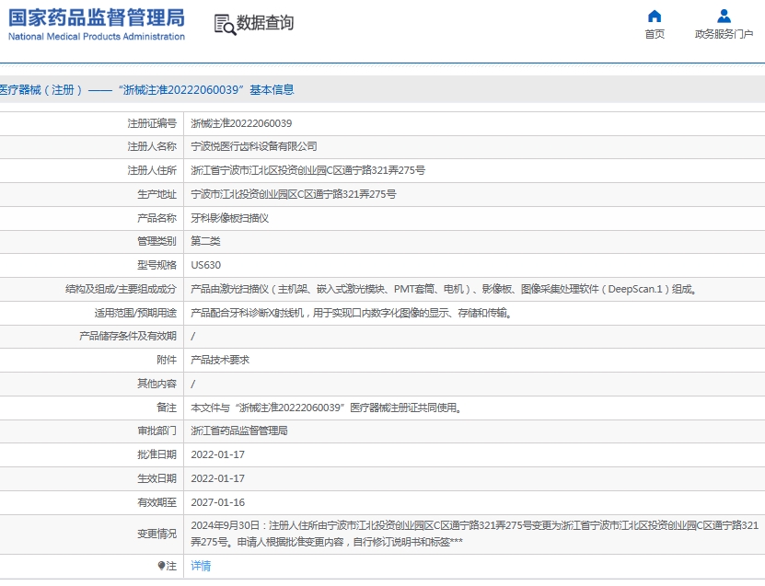Click the 变更情况 row label
Viewport: 765px width, 586px height.
coord(156,534)
